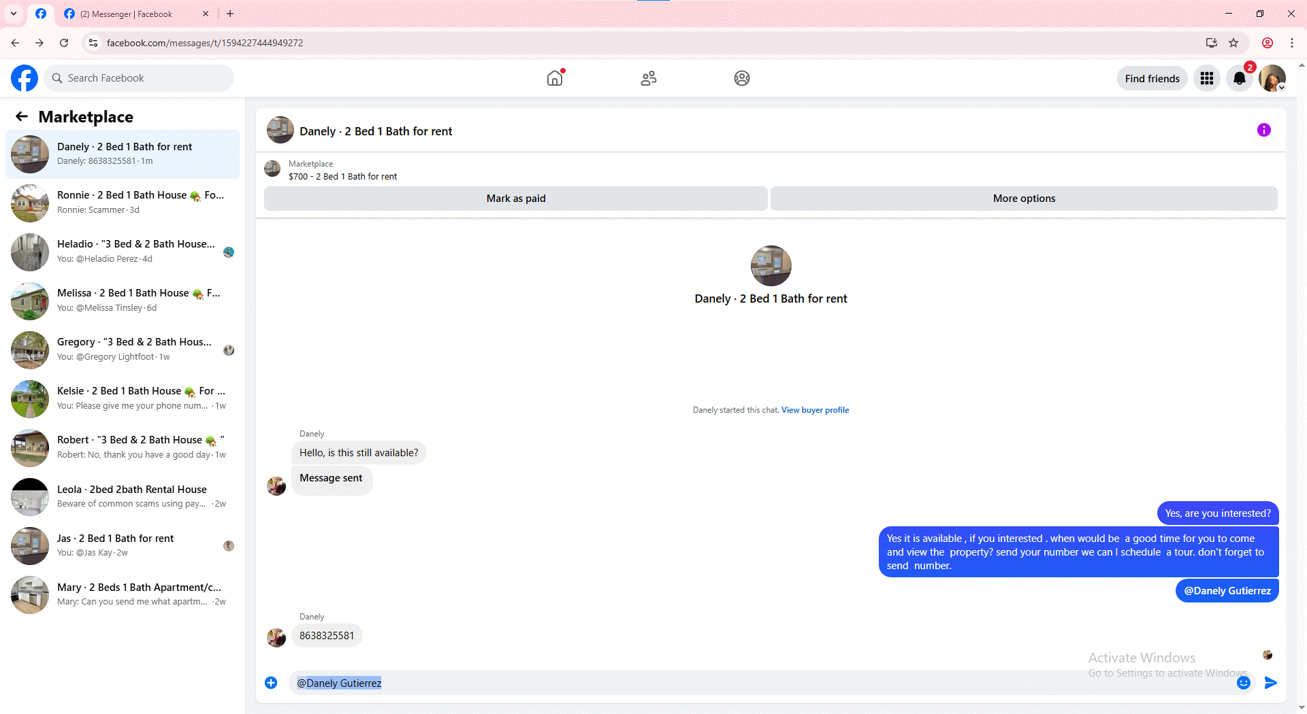Screen dimensions: 1307x714
Task: Open the Groups icon in top bar
Action: point(742,78)
